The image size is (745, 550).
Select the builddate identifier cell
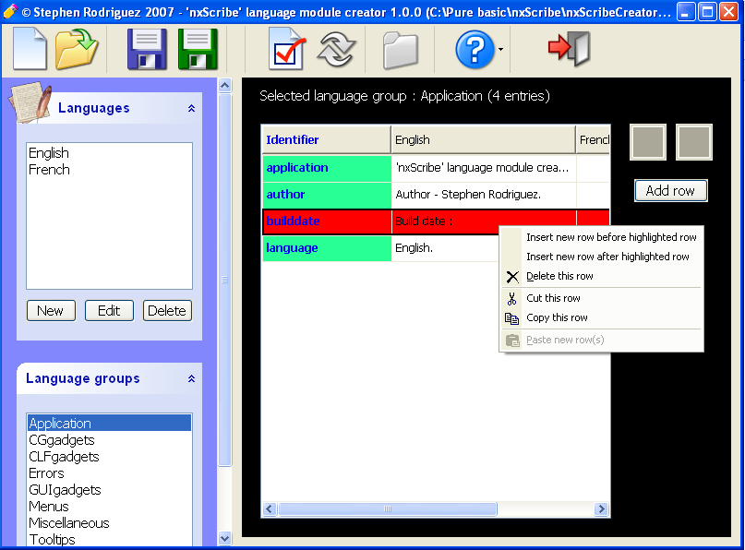pyautogui.click(x=328, y=221)
